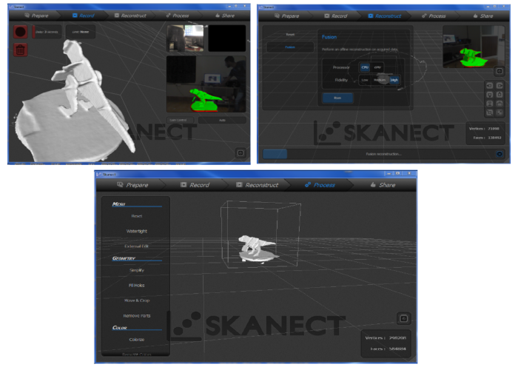Set Processor to GPU
Image resolution: width=518 pixels, height=370 pixels.
point(377,67)
